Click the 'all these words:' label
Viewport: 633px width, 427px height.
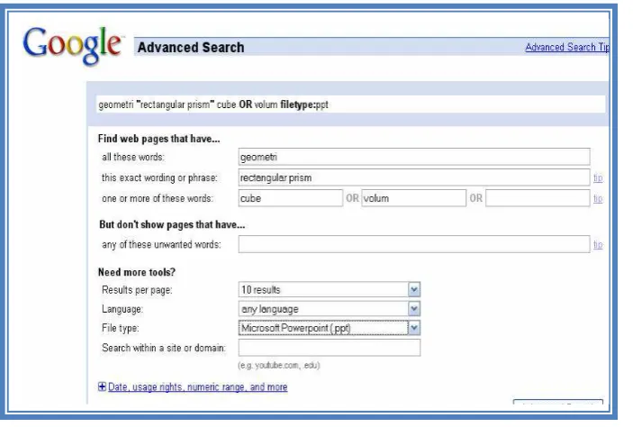133,157
